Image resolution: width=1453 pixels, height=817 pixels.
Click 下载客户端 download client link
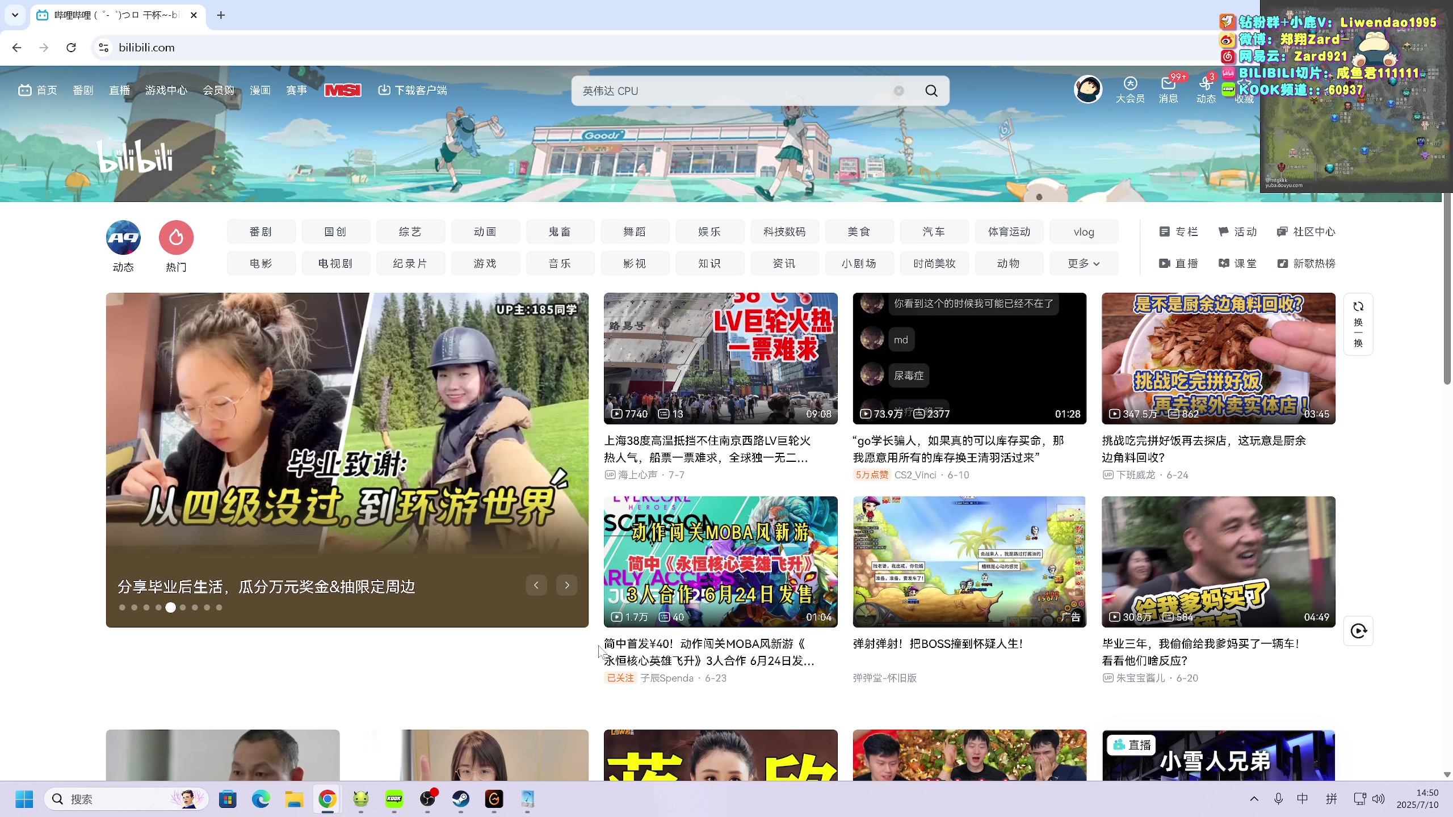[413, 90]
